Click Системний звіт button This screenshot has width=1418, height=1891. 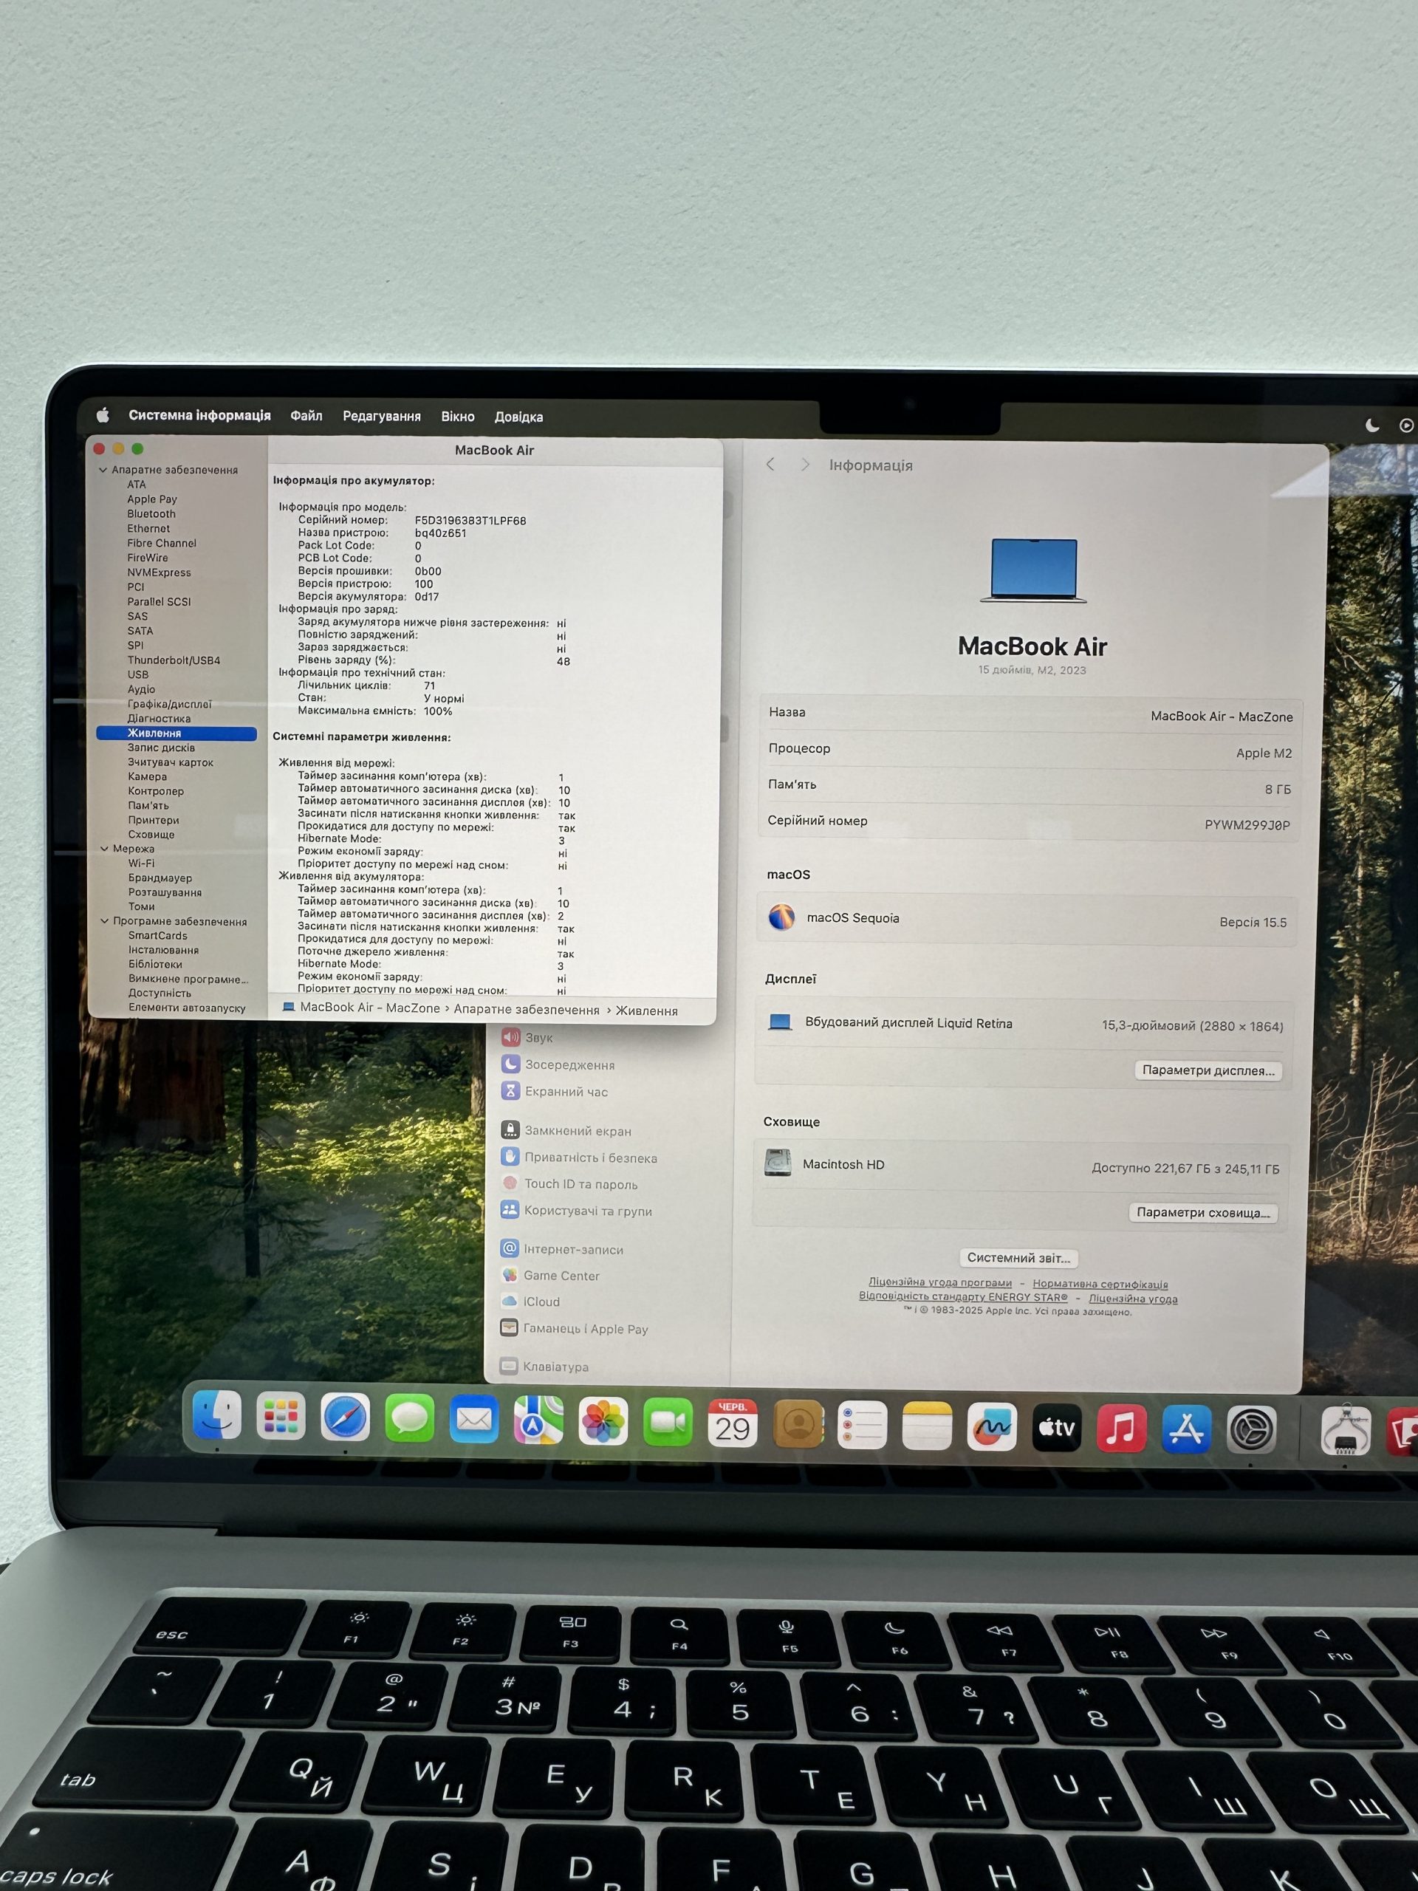tap(1018, 1257)
